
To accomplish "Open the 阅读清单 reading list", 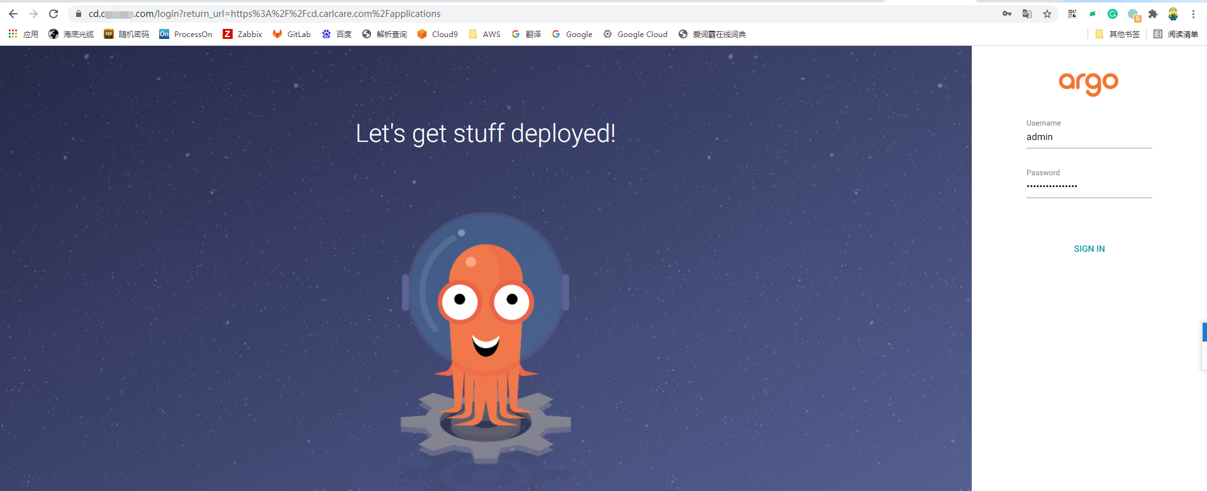I will 1176,34.
